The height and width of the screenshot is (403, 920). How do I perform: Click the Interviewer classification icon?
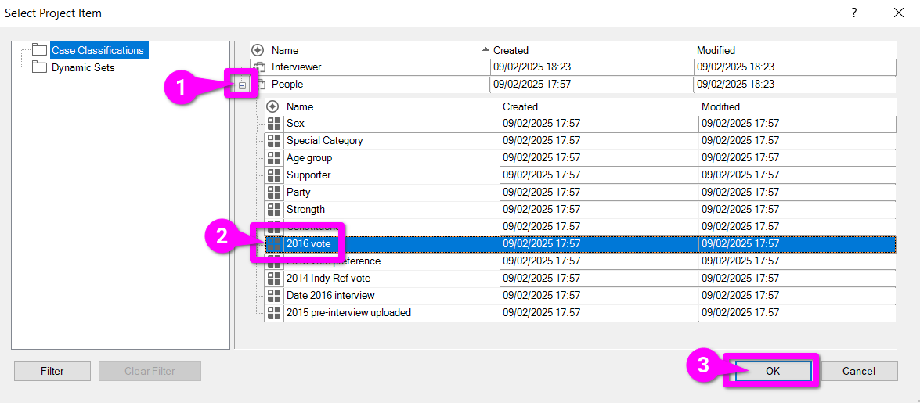[x=260, y=67]
